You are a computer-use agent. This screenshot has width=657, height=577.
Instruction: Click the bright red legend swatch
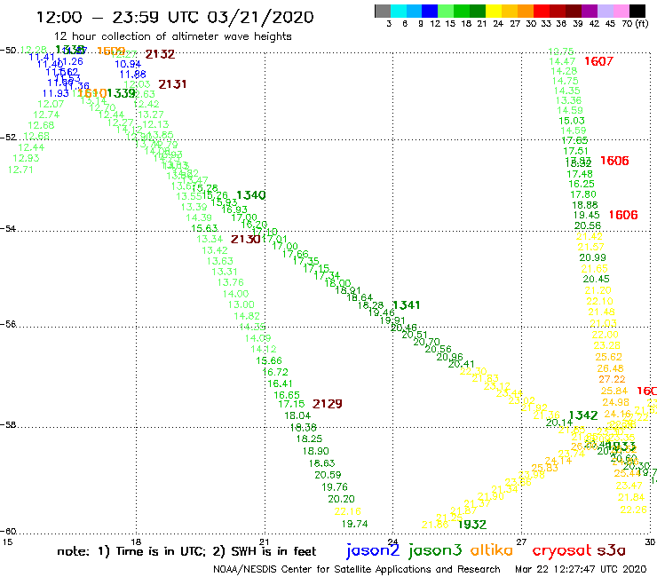coord(542,11)
